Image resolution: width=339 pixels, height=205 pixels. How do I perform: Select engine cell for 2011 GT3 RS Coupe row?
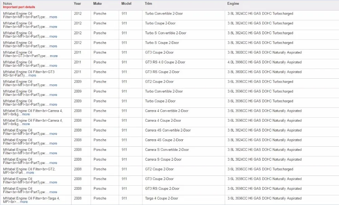pos(264,72)
